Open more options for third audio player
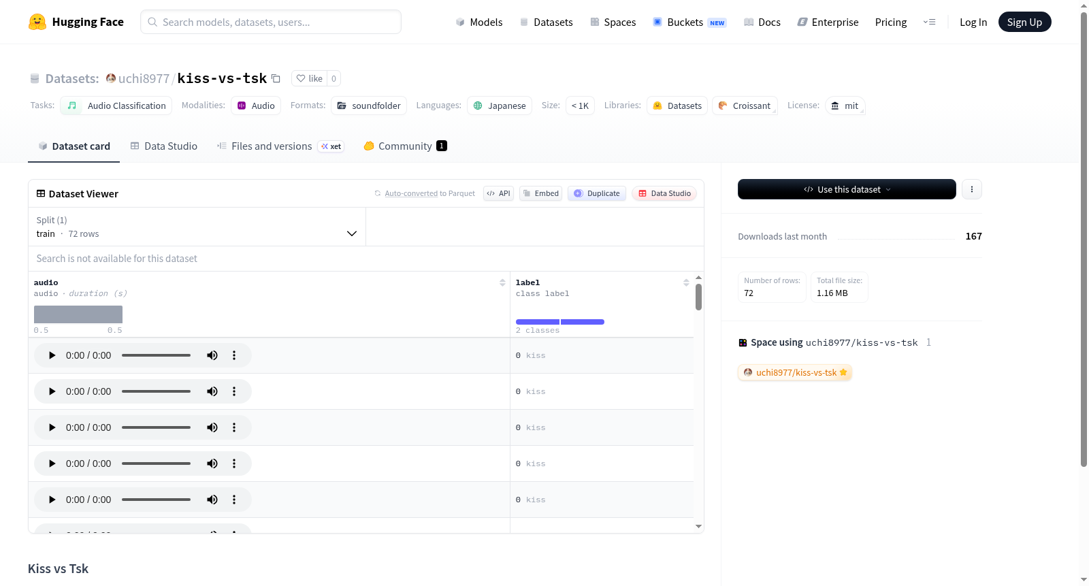Viewport: 1089px width, 586px height. [x=234, y=427]
